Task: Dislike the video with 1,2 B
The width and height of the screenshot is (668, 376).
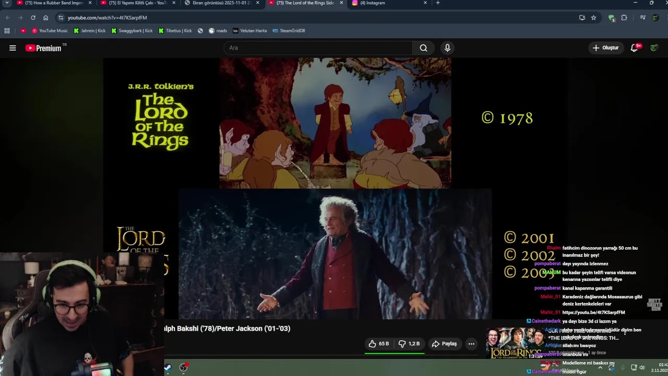Action: (x=409, y=344)
